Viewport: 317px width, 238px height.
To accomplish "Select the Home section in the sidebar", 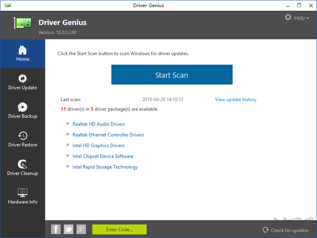I will click(x=23, y=54).
